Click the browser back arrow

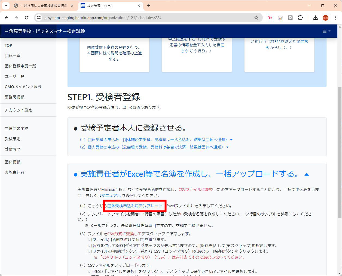click(x=7, y=18)
